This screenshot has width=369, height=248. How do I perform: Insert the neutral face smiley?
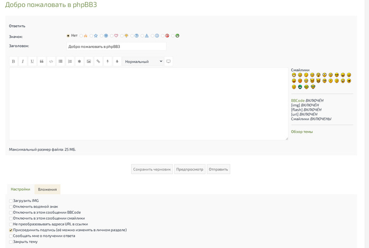294,87
